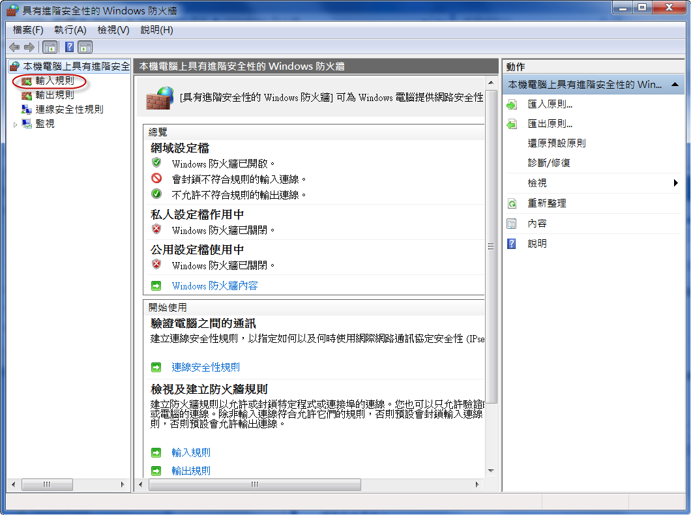Click 說明 action in Actions pane
691x515 pixels.
pyautogui.click(x=537, y=244)
